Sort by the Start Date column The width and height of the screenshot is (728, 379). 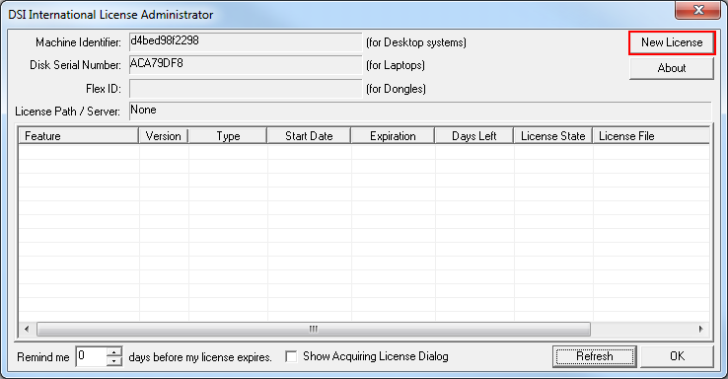click(x=309, y=136)
